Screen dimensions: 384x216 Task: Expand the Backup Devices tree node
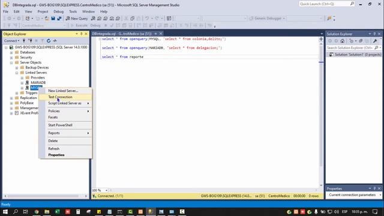tap(17, 68)
